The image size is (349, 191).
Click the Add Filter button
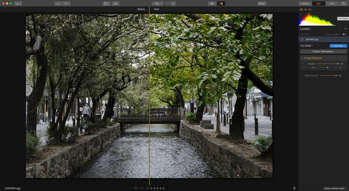point(338,46)
